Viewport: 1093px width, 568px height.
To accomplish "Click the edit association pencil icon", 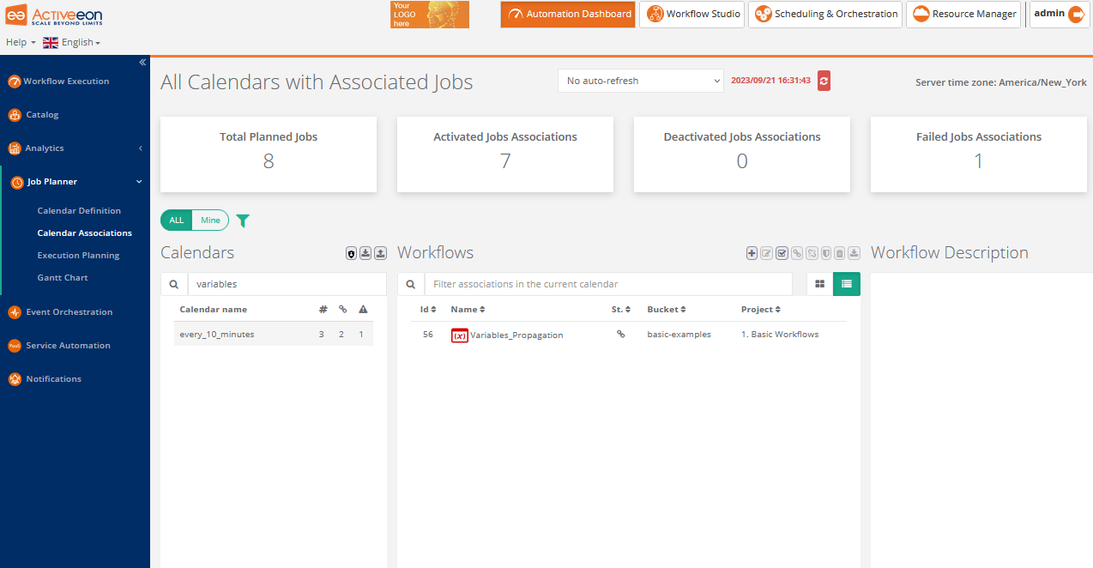I will click(767, 253).
